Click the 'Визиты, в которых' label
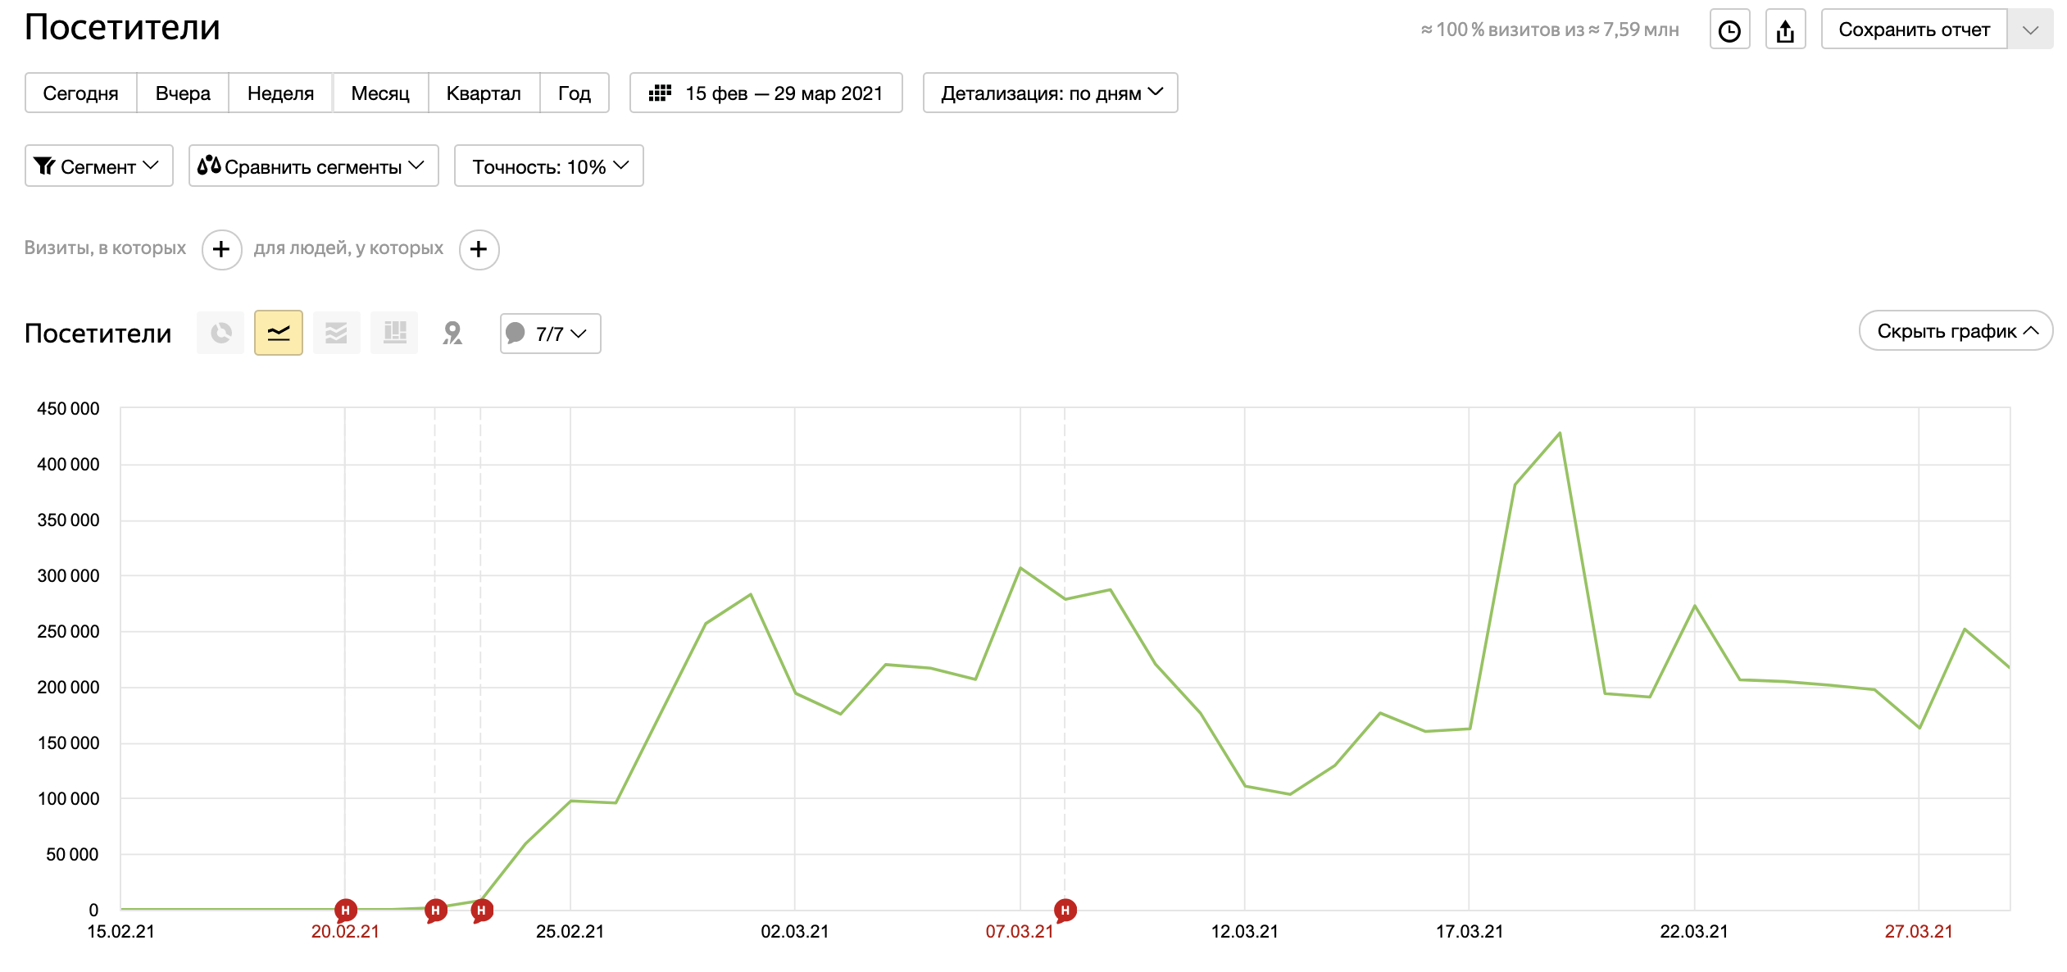 105,248
